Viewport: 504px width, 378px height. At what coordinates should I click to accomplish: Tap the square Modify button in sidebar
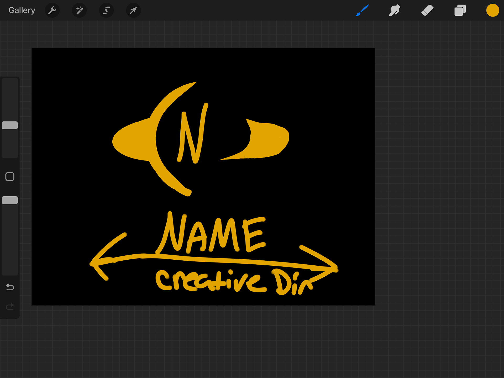(x=10, y=177)
